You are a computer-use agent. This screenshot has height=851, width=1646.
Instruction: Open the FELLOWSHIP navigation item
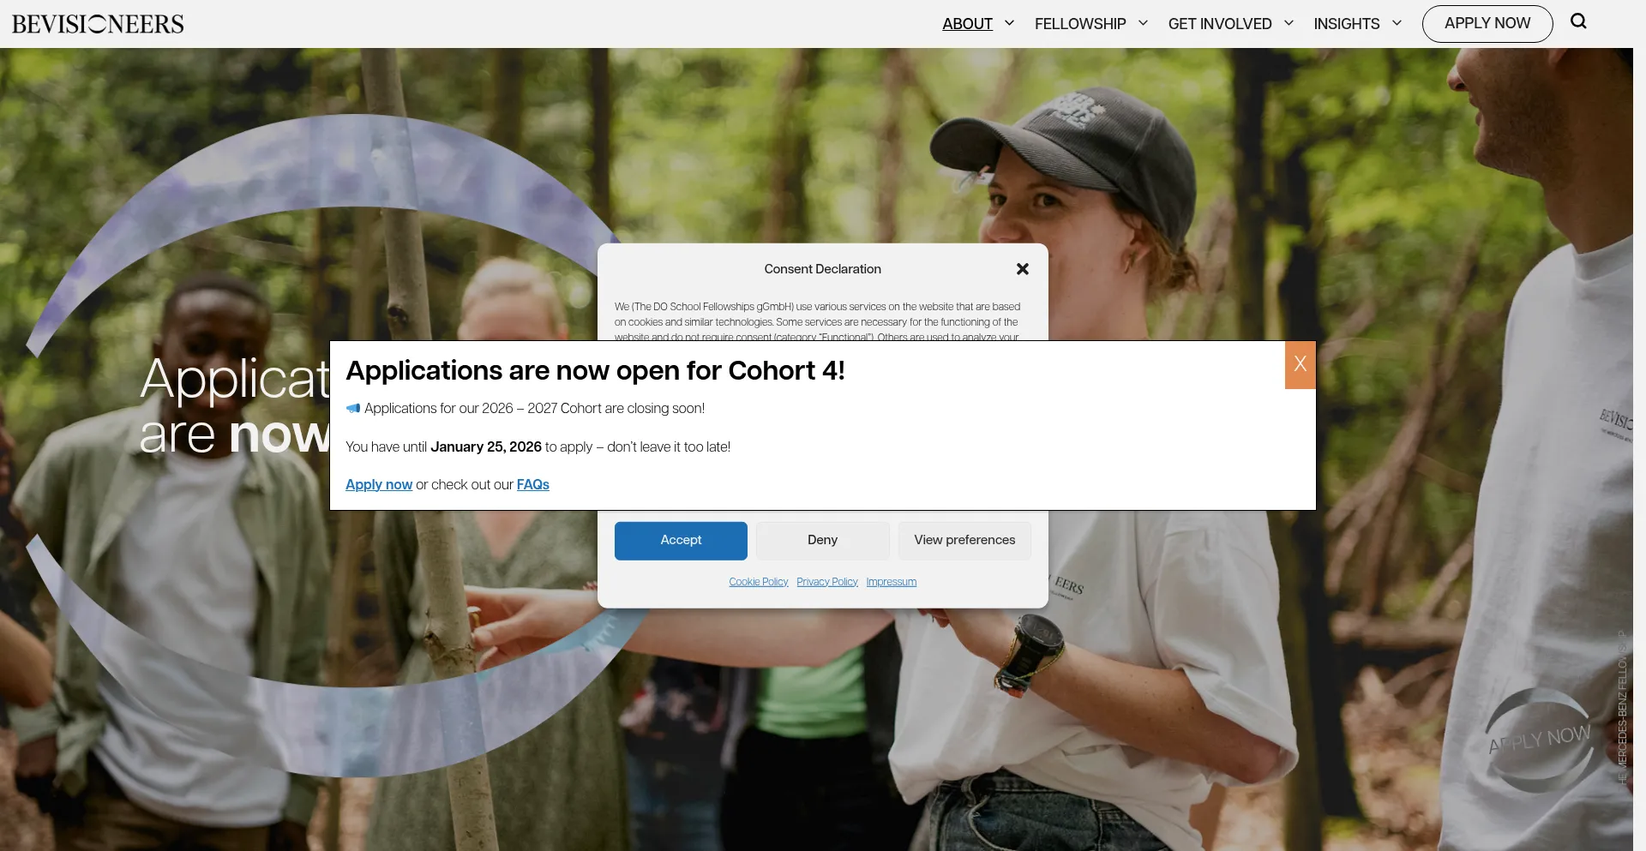[1080, 24]
